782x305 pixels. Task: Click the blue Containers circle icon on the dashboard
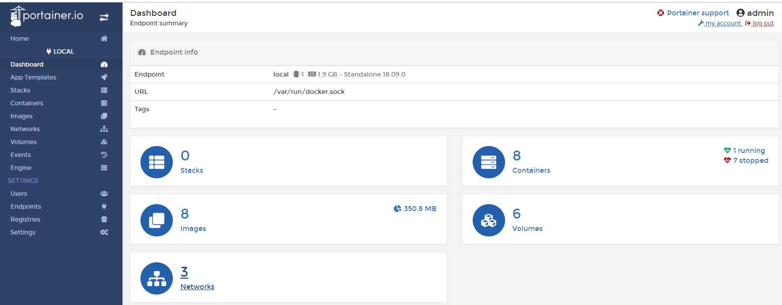pos(489,162)
